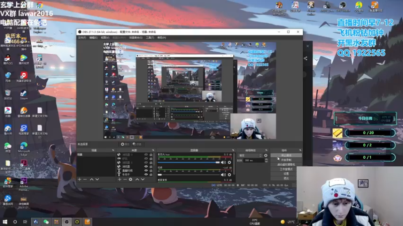
Task: Undock the audio mixer panel
Action: pyautogui.click(x=233, y=150)
